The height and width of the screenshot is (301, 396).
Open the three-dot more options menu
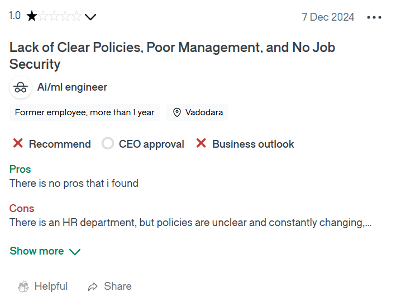point(374,17)
